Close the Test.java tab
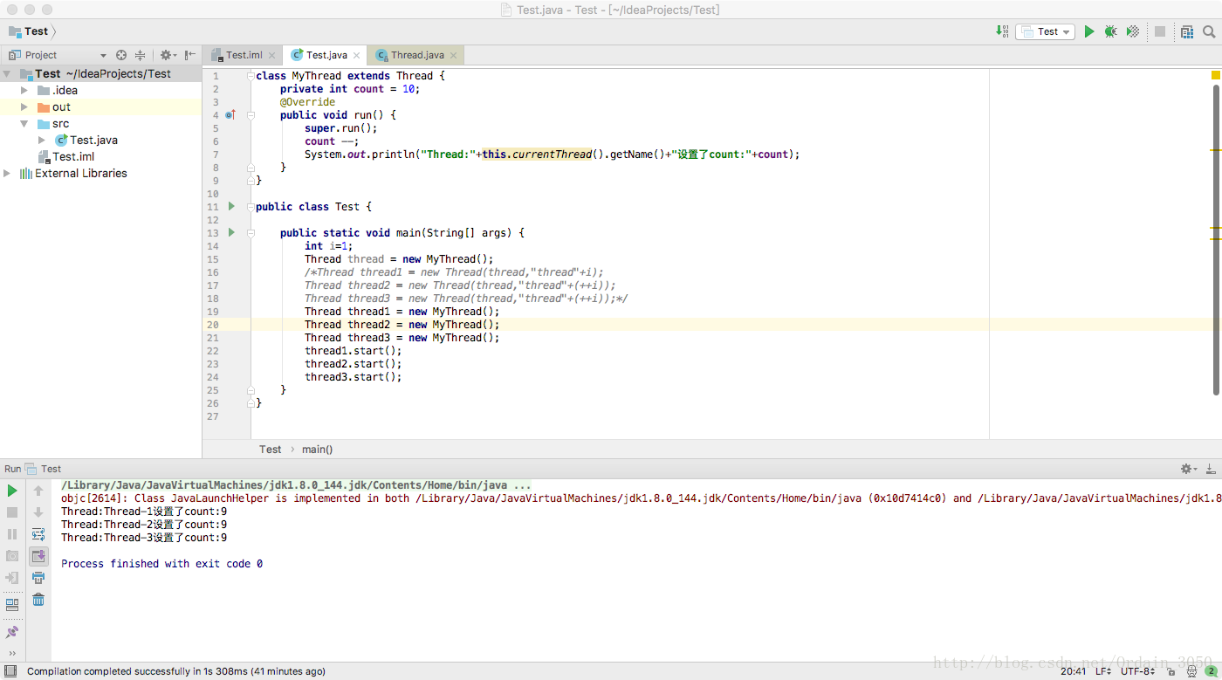The height and width of the screenshot is (680, 1222). coord(357,55)
